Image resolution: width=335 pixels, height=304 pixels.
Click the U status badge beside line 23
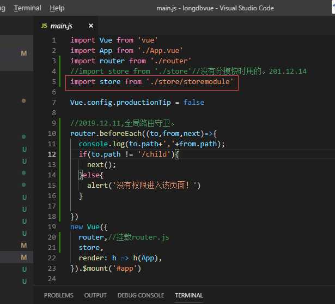(x=25, y=269)
